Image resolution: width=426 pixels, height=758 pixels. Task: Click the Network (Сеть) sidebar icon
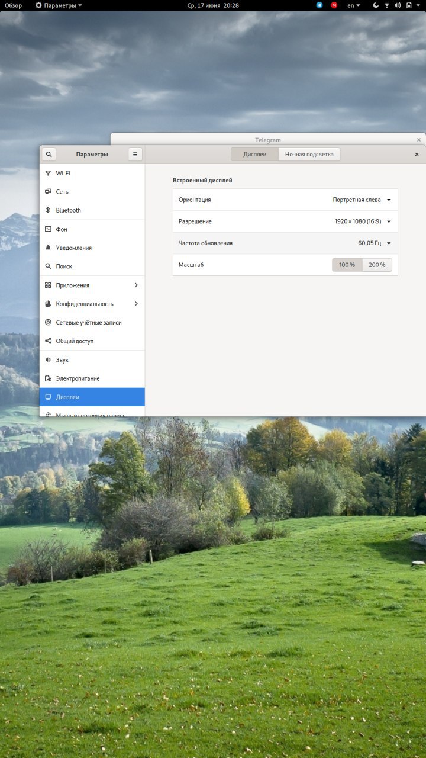pos(48,192)
